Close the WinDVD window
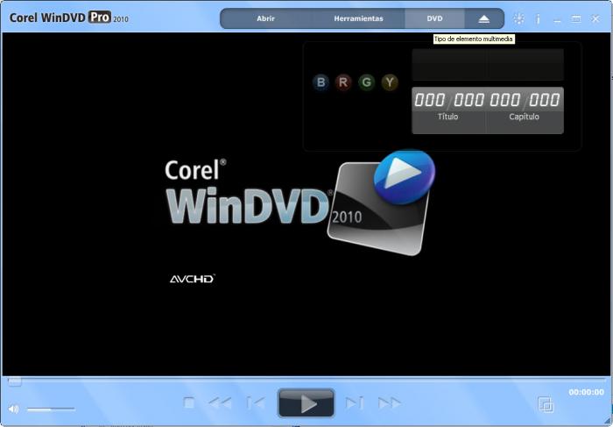 coord(595,18)
